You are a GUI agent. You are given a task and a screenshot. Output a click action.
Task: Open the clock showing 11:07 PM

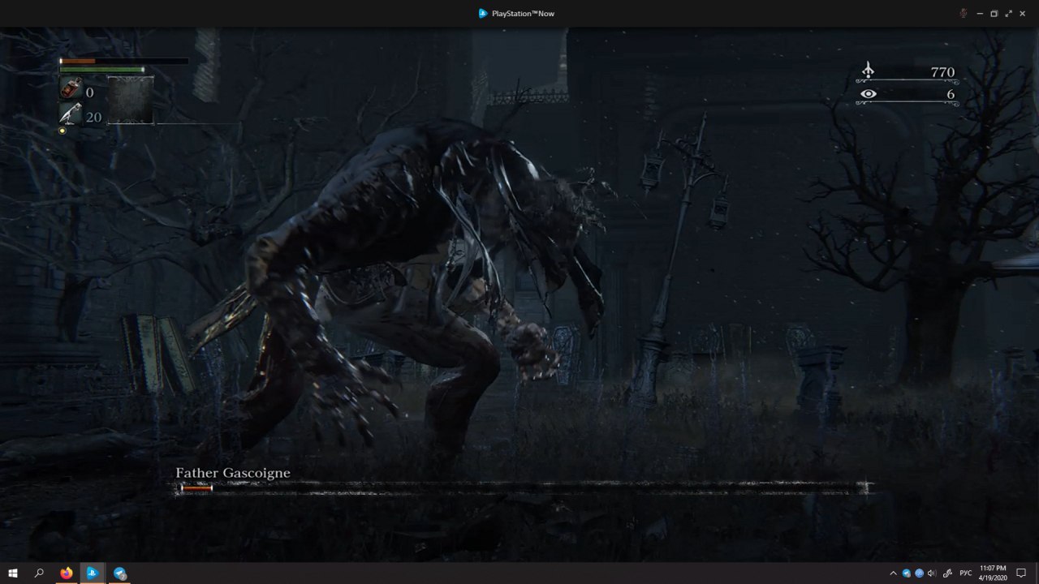[x=993, y=573]
